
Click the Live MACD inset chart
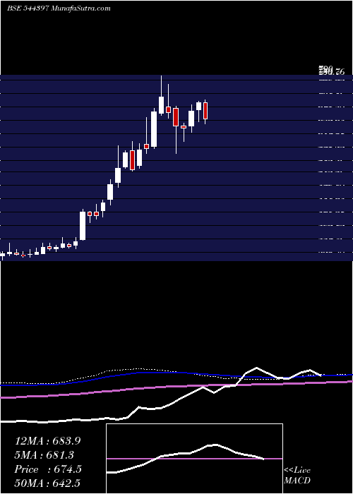point(194,459)
